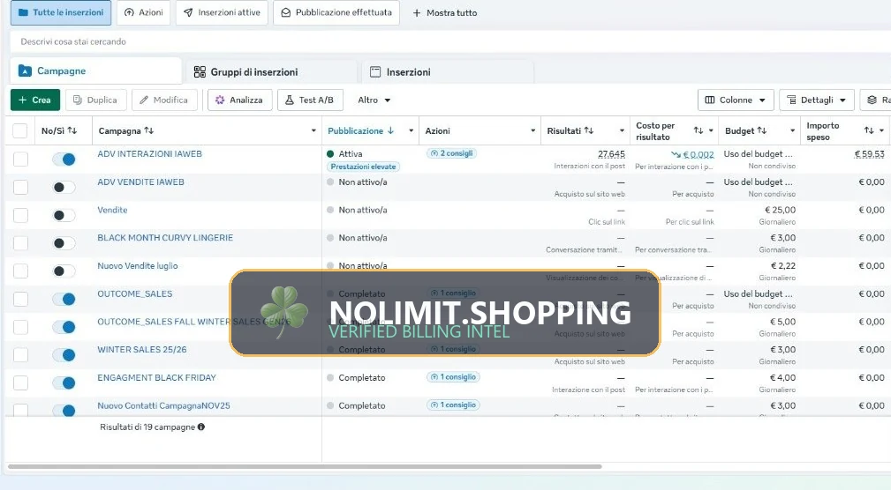
Task: Sort by Risultati column arrows
Action: coord(589,130)
